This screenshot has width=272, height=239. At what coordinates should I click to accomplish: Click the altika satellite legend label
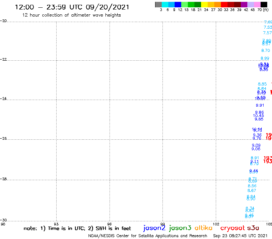click(x=204, y=228)
